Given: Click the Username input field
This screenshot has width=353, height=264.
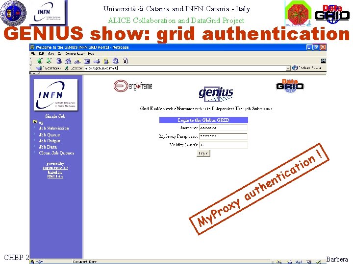Looking at the screenshot, I should [224, 128].
